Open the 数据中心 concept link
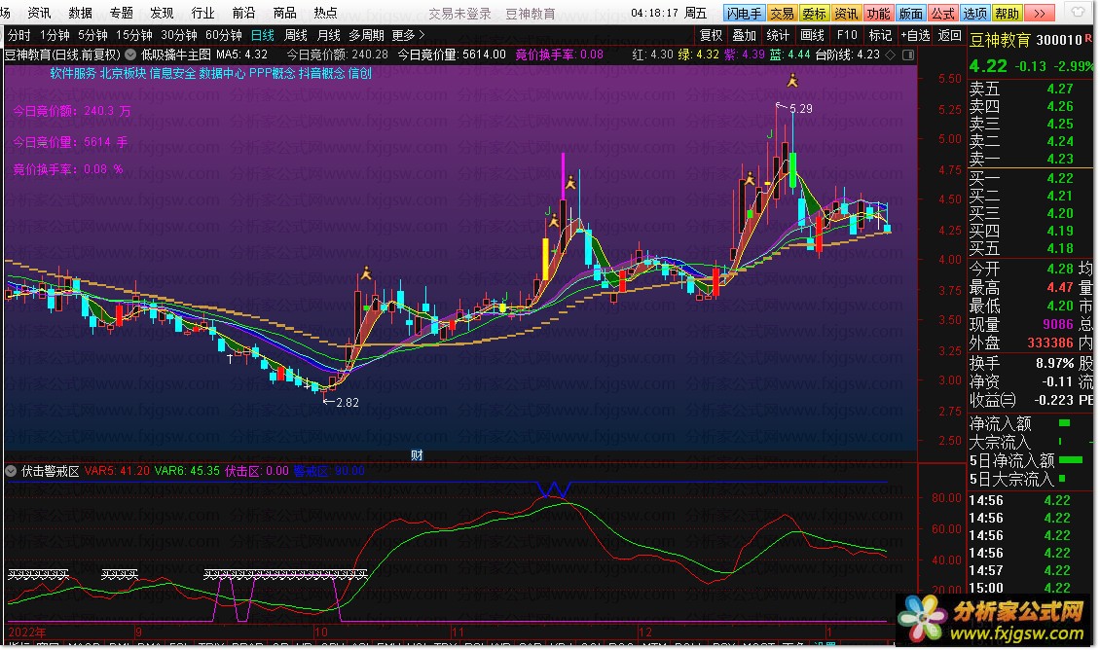The width and height of the screenshot is (1100, 650). pyautogui.click(x=222, y=73)
